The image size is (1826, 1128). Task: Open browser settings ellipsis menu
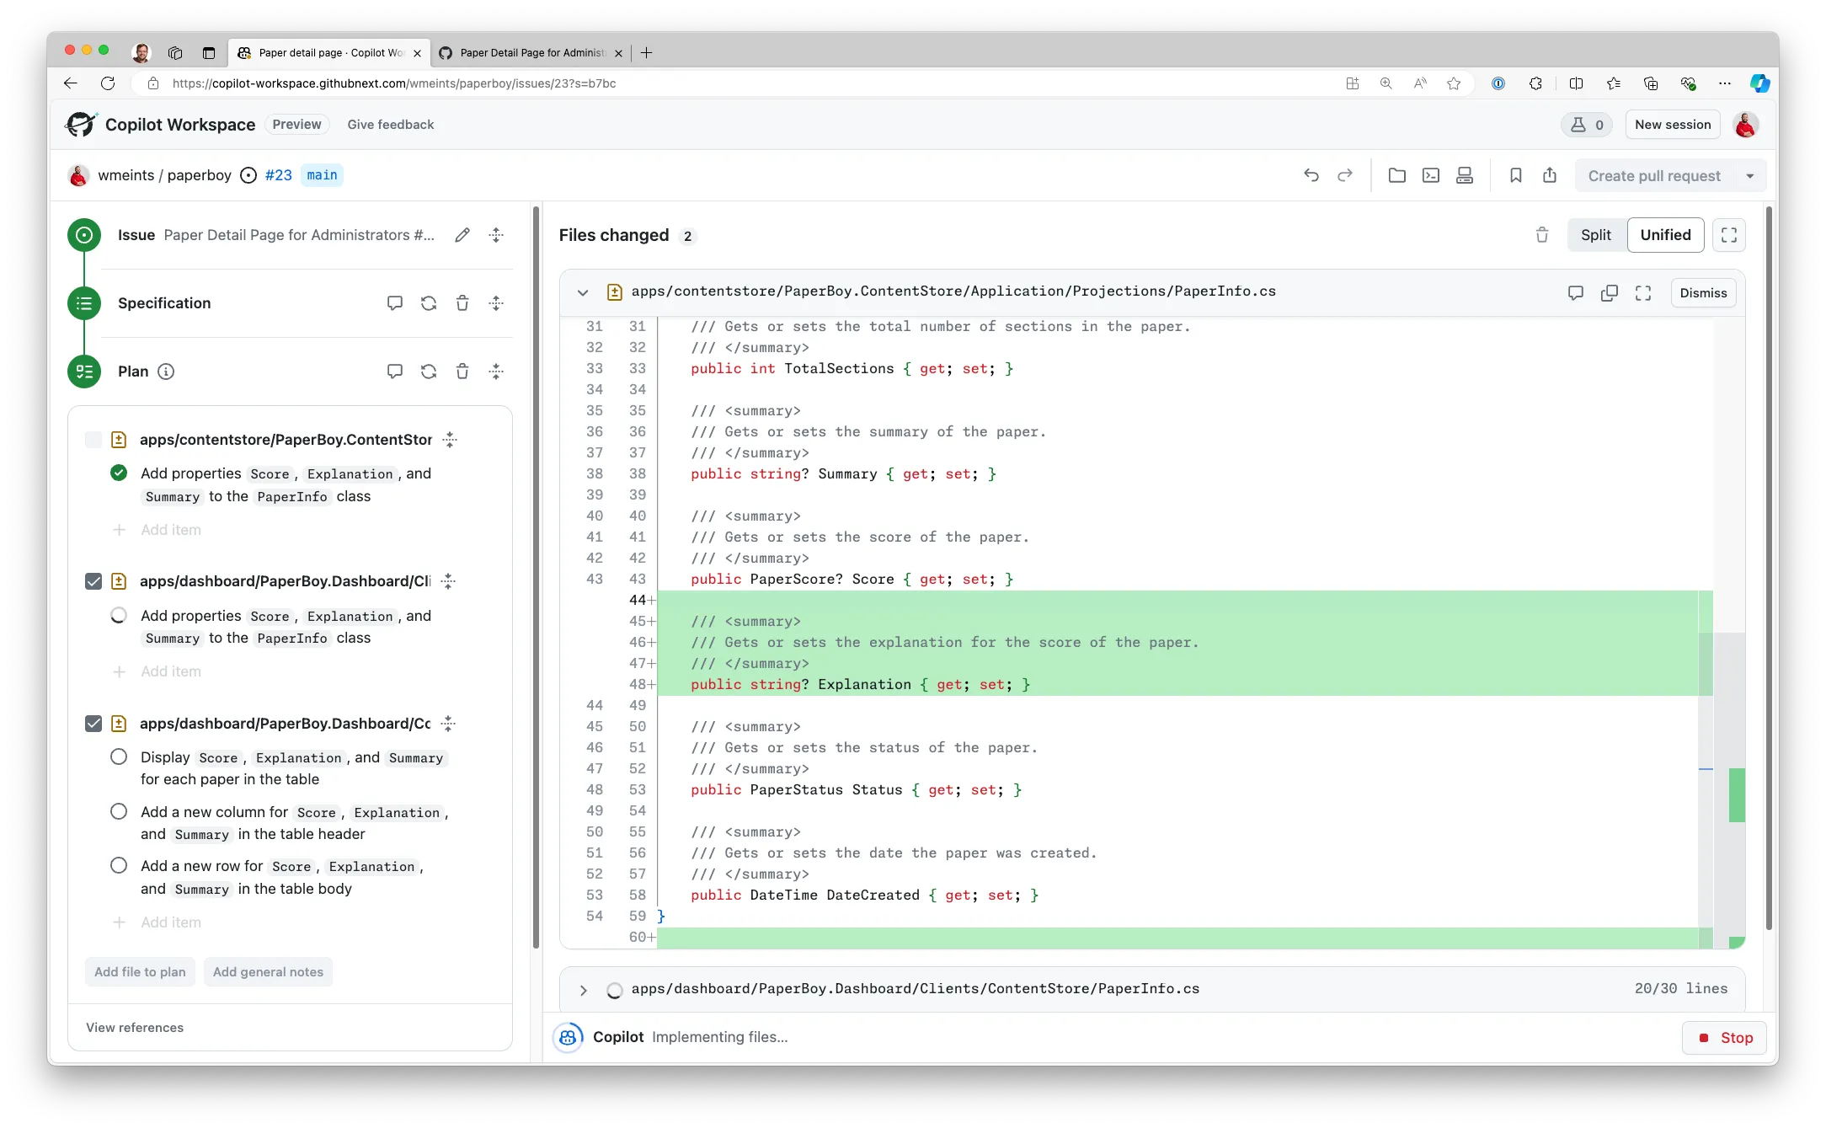(x=1725, y=83)
